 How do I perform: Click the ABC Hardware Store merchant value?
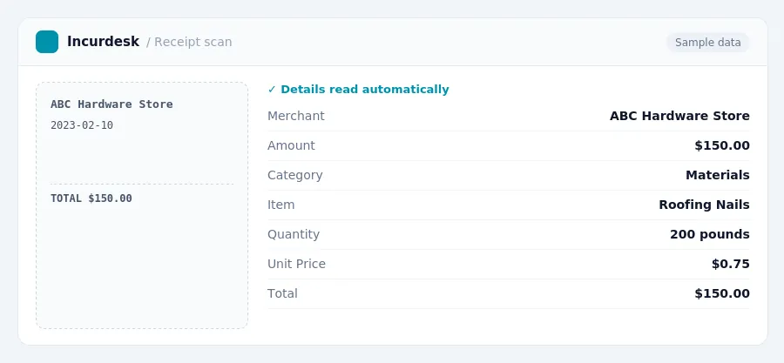point(679,116)
